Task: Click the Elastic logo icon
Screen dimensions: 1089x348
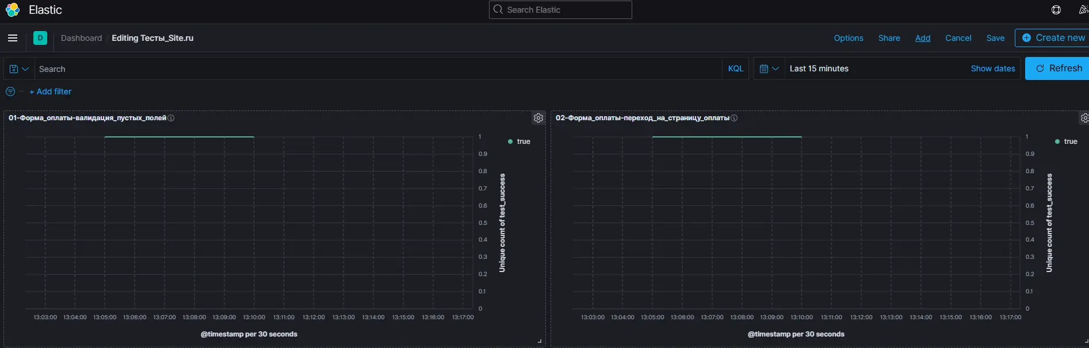Action: tap(13, 10)
